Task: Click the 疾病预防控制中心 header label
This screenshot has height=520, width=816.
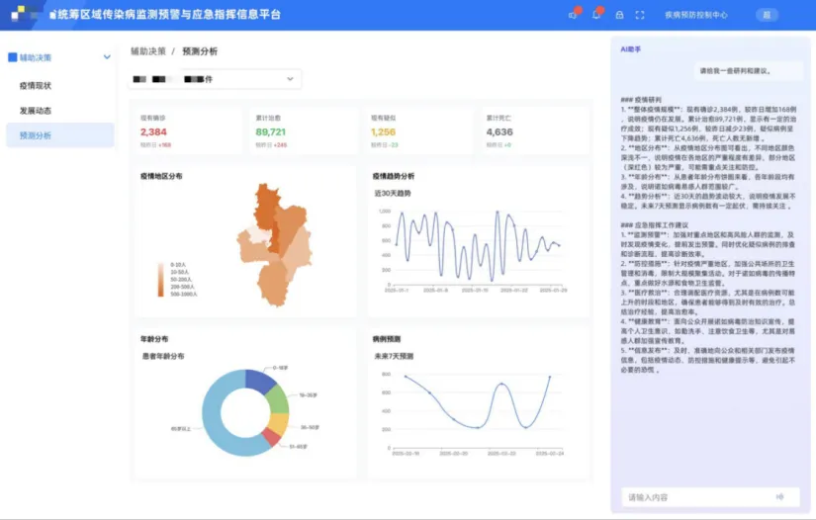Action: click(696, 15)
